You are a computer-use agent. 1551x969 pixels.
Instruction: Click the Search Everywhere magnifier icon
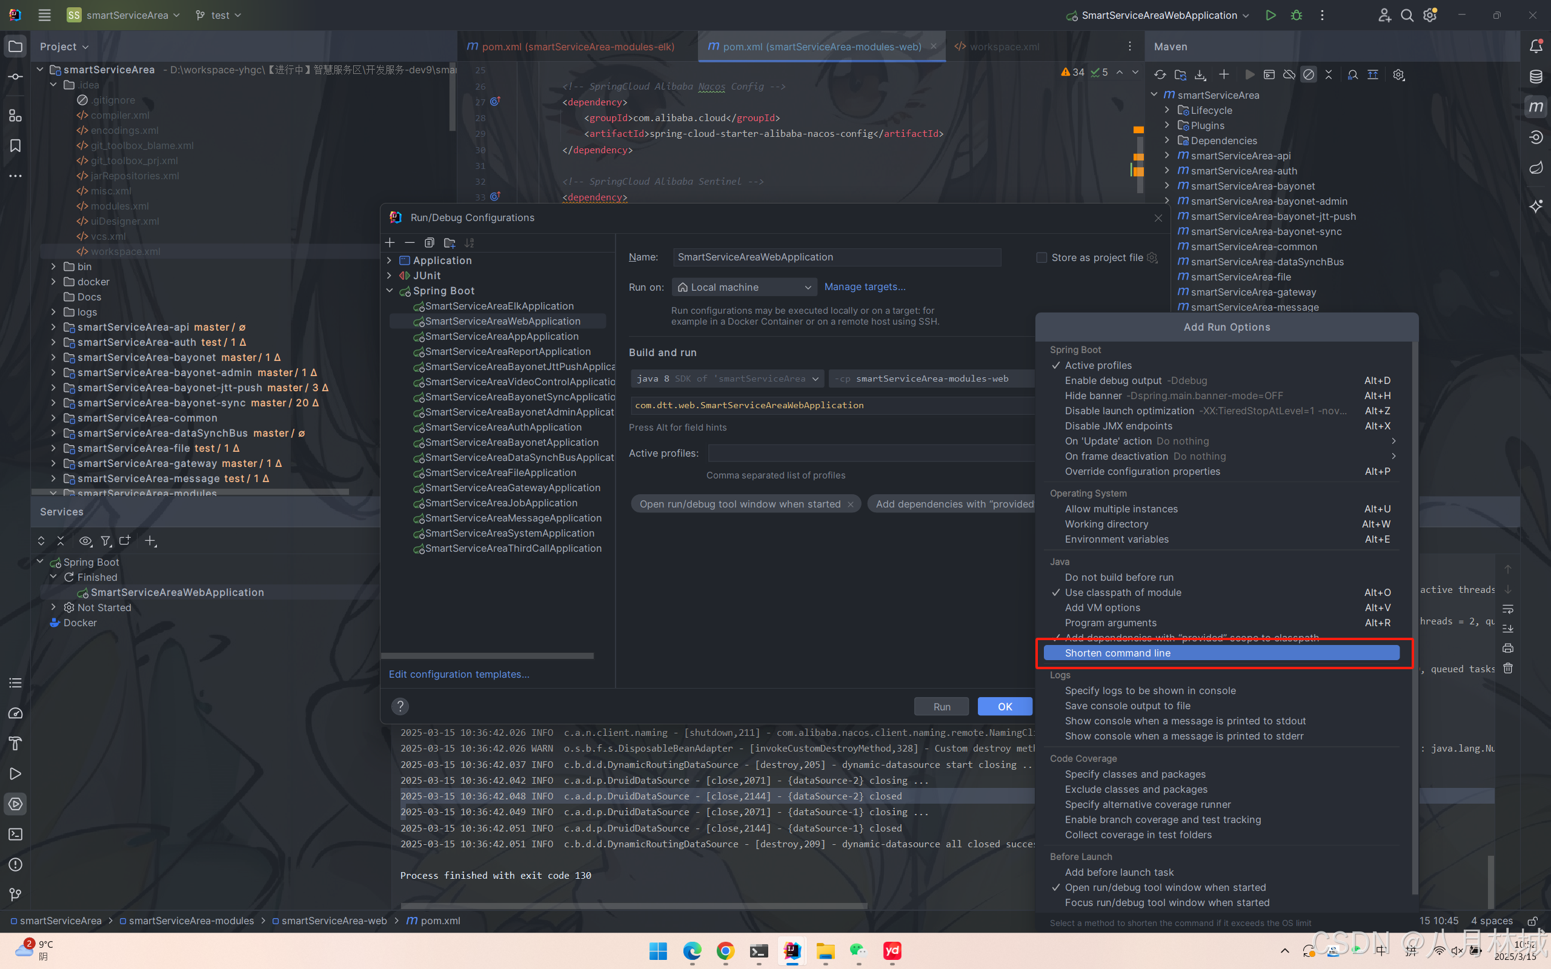pyautogui.click(x=1407, y=15)
